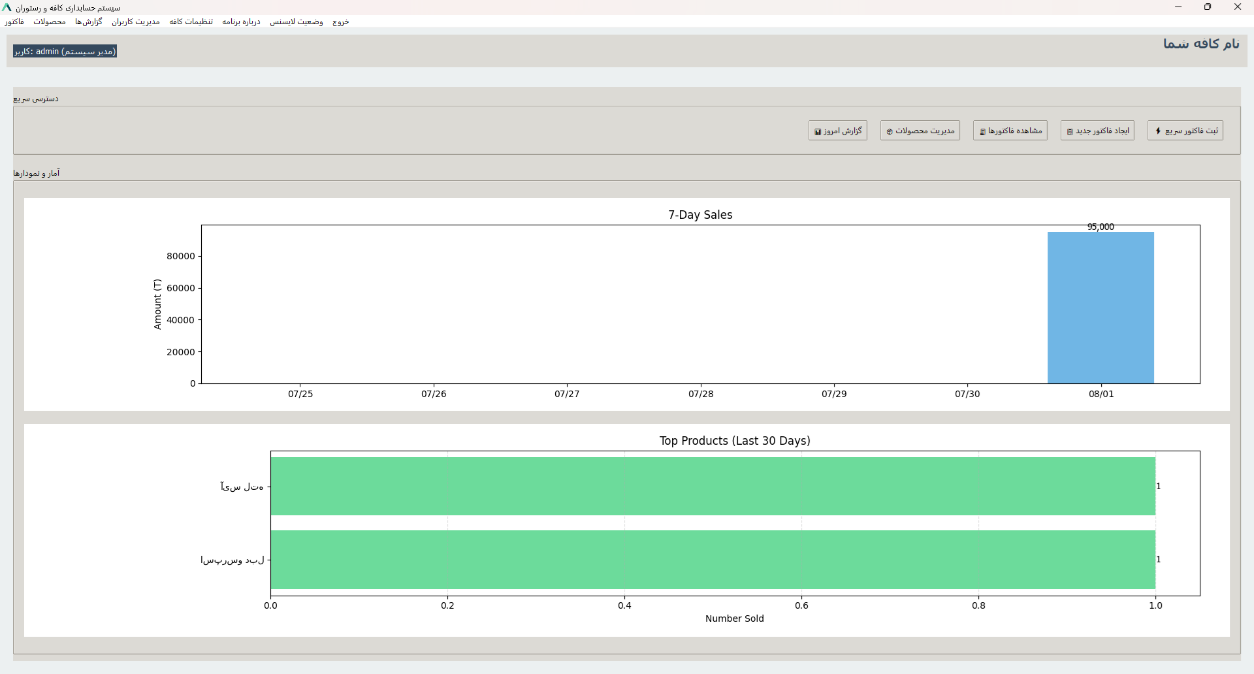Open the گزارش‌ها (reports) menu
Screen dimensions: 1254x674
pos(89,22)
